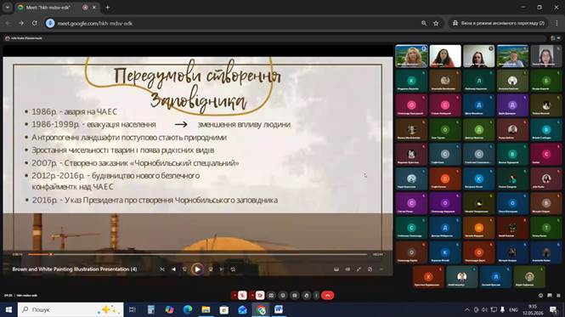Toggle the muted microphone in Meet

[x=242, y=296]
